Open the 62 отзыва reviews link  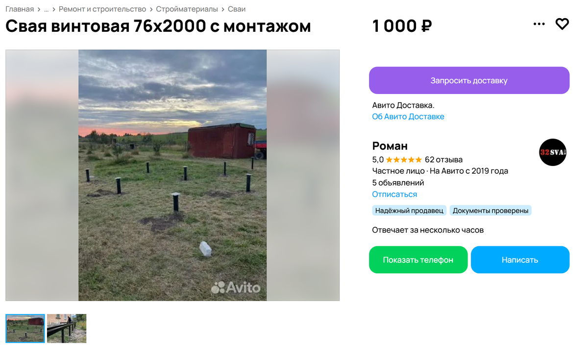coord(443,160)
